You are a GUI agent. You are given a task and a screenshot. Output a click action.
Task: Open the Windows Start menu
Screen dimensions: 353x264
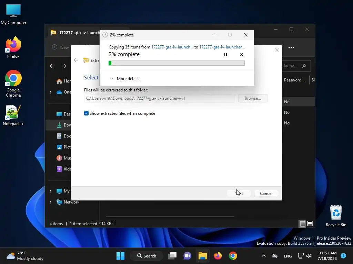point(120,256)
